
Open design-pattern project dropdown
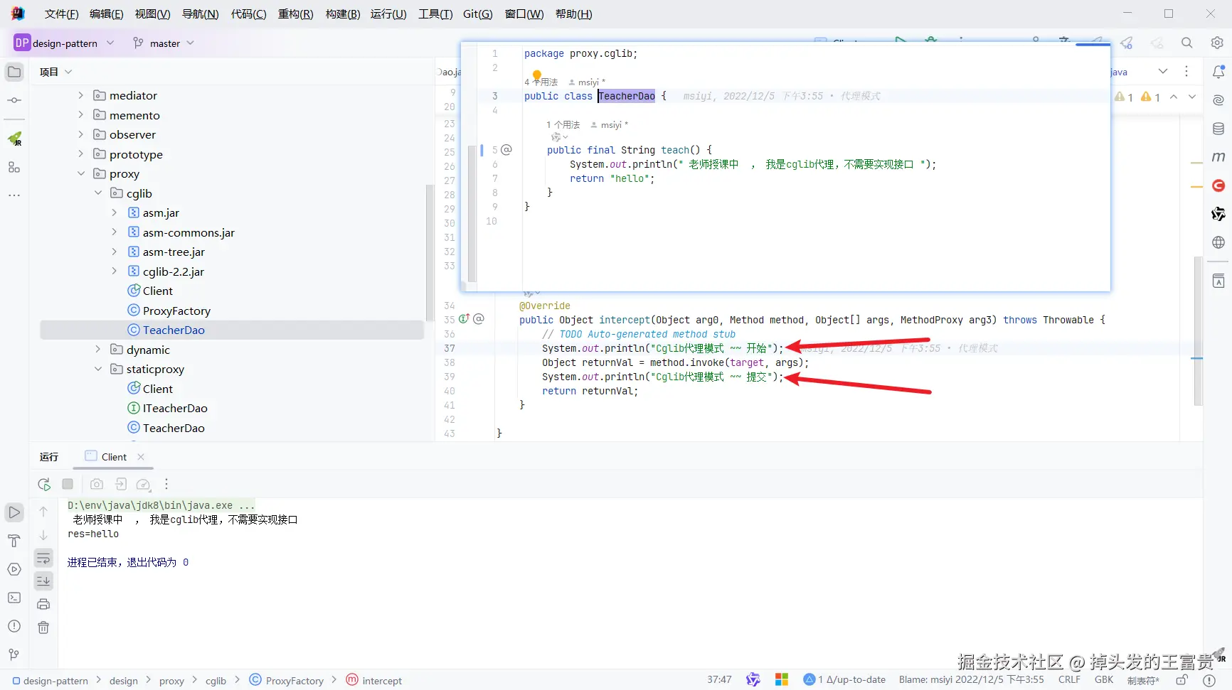(64, 43)
